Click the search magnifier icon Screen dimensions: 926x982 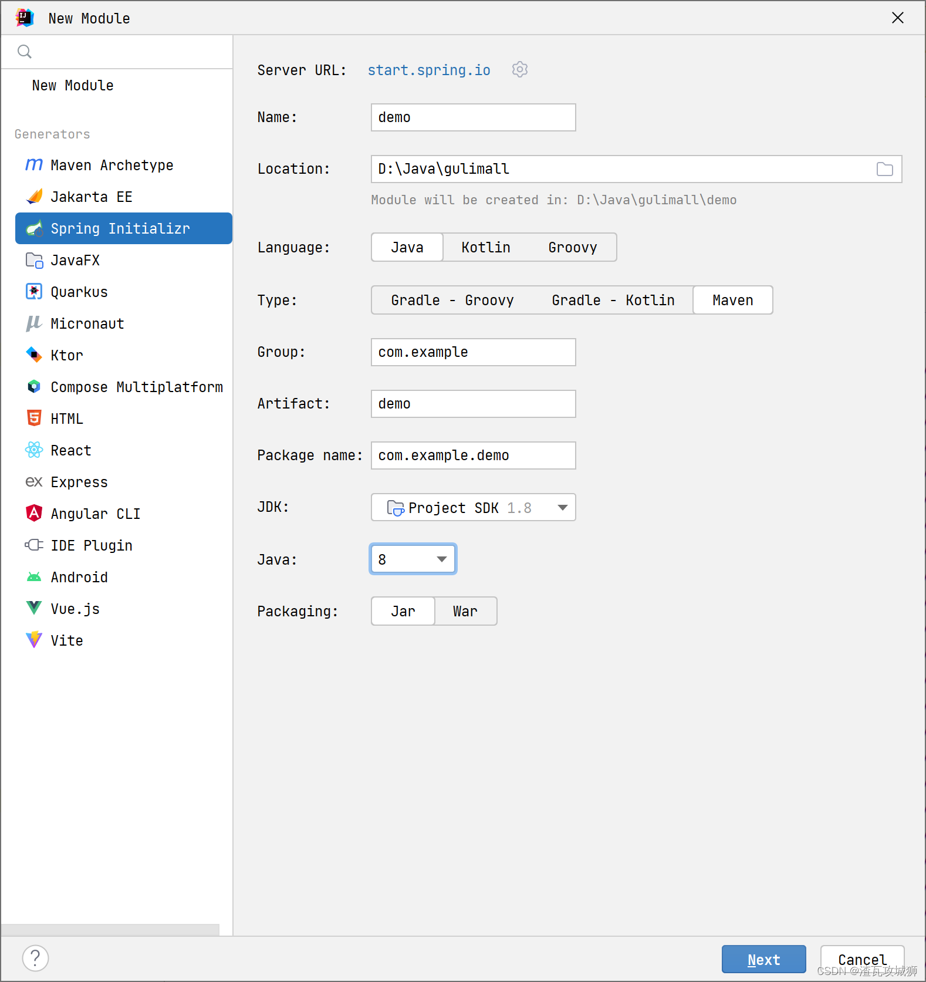tap(25, 52)
